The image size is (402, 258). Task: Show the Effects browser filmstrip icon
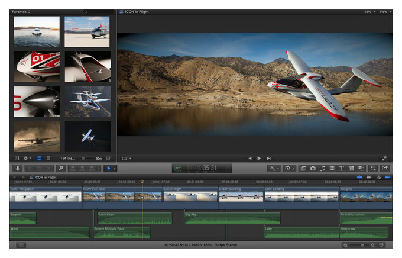point(303,169)
